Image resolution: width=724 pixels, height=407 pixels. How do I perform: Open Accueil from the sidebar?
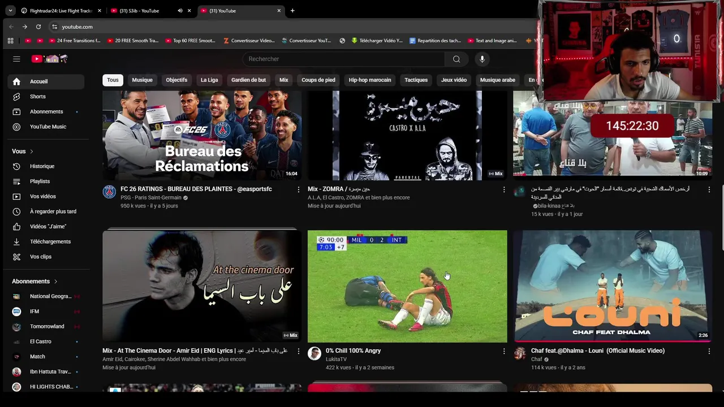46,81
